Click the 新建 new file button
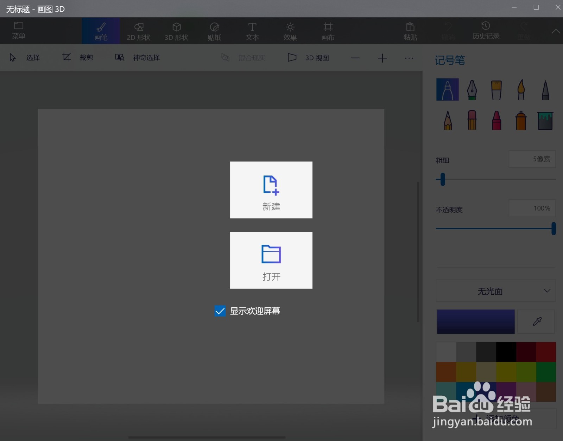 click(x=271, y=190)
